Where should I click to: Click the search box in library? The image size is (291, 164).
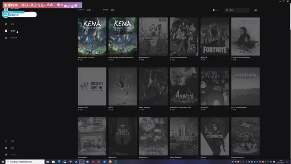coord(237,10)
